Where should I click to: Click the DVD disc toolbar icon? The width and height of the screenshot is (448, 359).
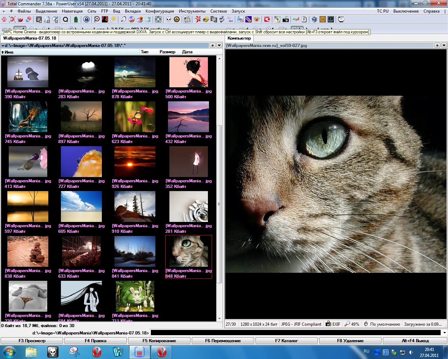pyautogui.click(x=132, y=19)
